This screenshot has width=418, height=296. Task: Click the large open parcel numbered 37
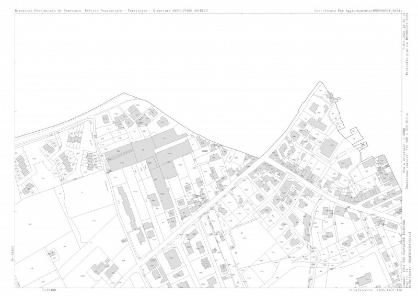coord(82,192)
